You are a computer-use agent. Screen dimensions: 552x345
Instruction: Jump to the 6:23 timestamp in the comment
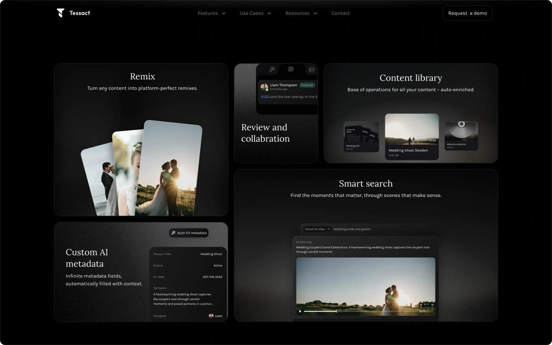pyautogui.click(x=264, y=97)
